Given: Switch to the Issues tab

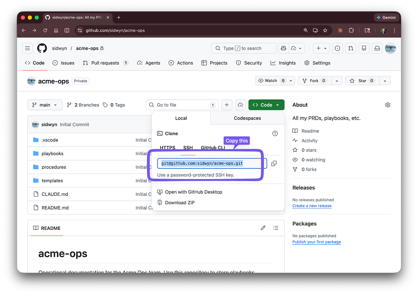Looking at the screenshot, I should 63,63.
